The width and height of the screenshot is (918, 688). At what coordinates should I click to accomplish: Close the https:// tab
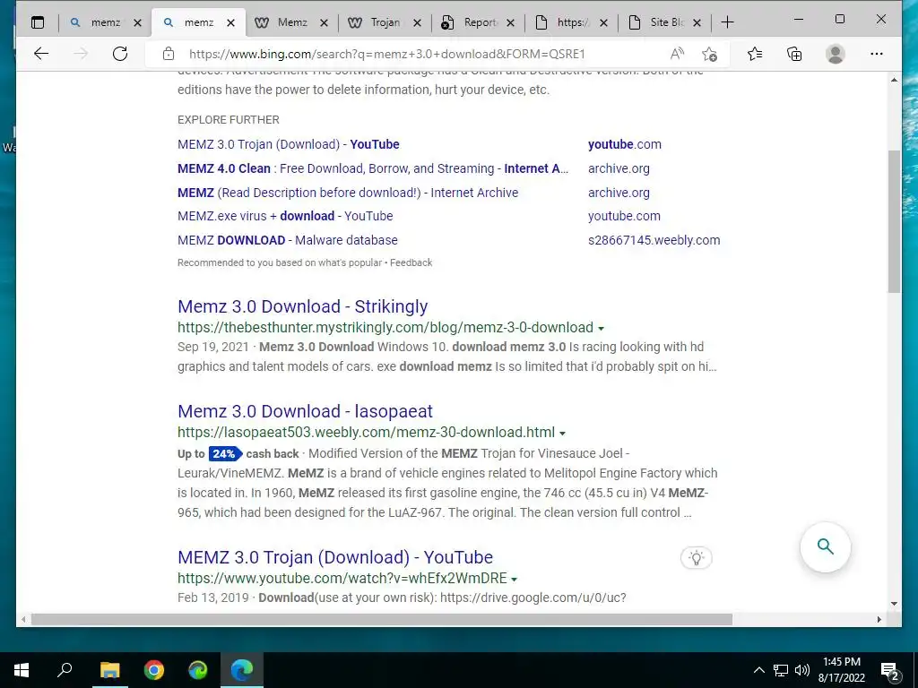click(603, 22)
